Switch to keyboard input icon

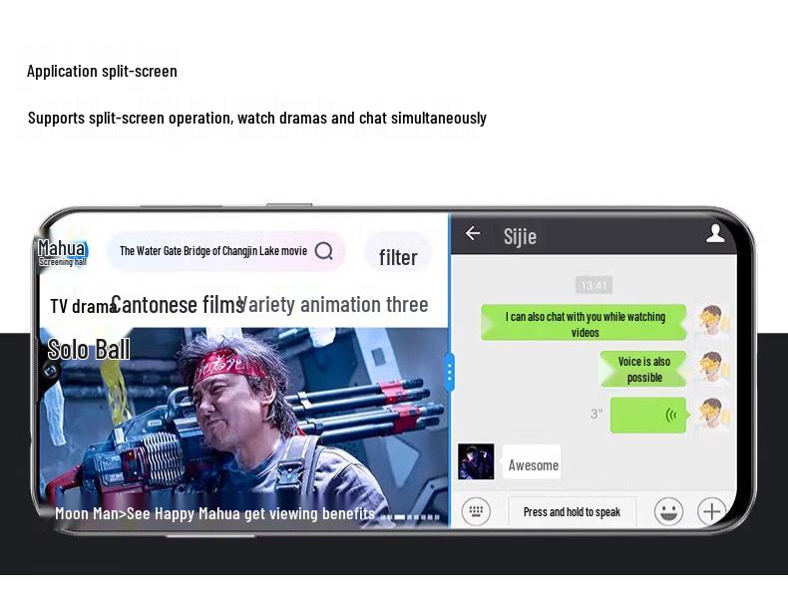pyautogui.click(x=476, y=511)
